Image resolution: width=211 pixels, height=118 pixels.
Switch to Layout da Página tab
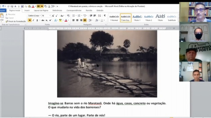pyautogui.click(x=41, y=10)
